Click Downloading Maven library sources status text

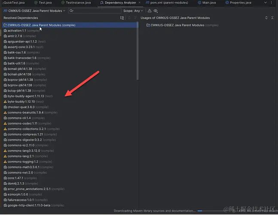pyautogui.click(x=155, y=211)
